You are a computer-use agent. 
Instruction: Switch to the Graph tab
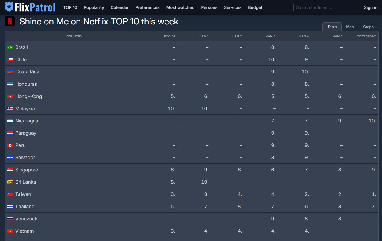pyautogui.click(x=368, y=27)
